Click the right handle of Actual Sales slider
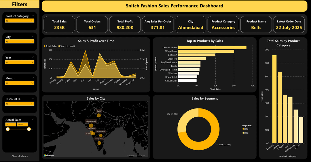This screenshot has width=311, height=162. [29, 129]
